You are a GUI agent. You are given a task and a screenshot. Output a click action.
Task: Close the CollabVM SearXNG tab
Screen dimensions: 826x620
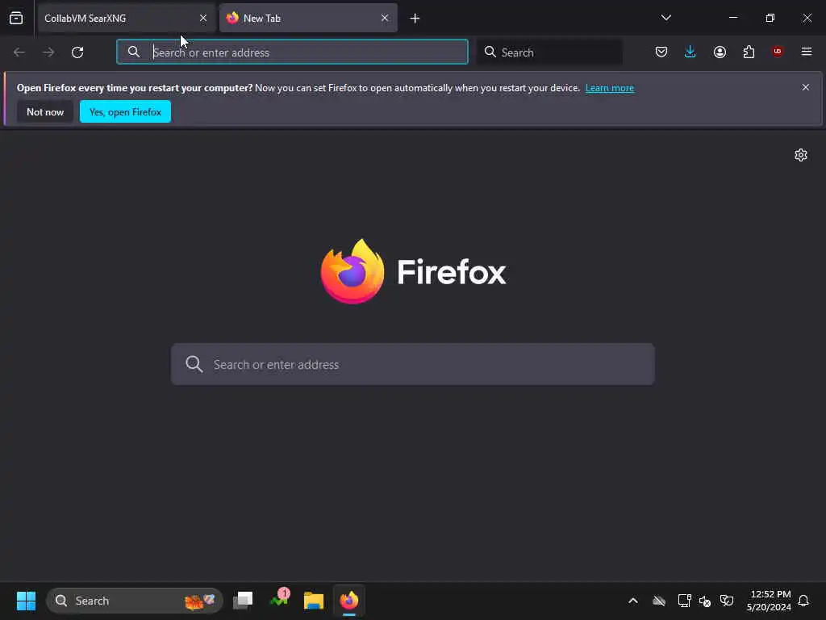202,18
